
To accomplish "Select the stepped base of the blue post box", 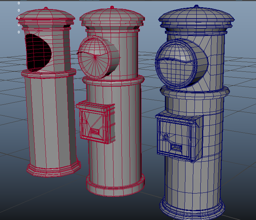I will [192, 209].
